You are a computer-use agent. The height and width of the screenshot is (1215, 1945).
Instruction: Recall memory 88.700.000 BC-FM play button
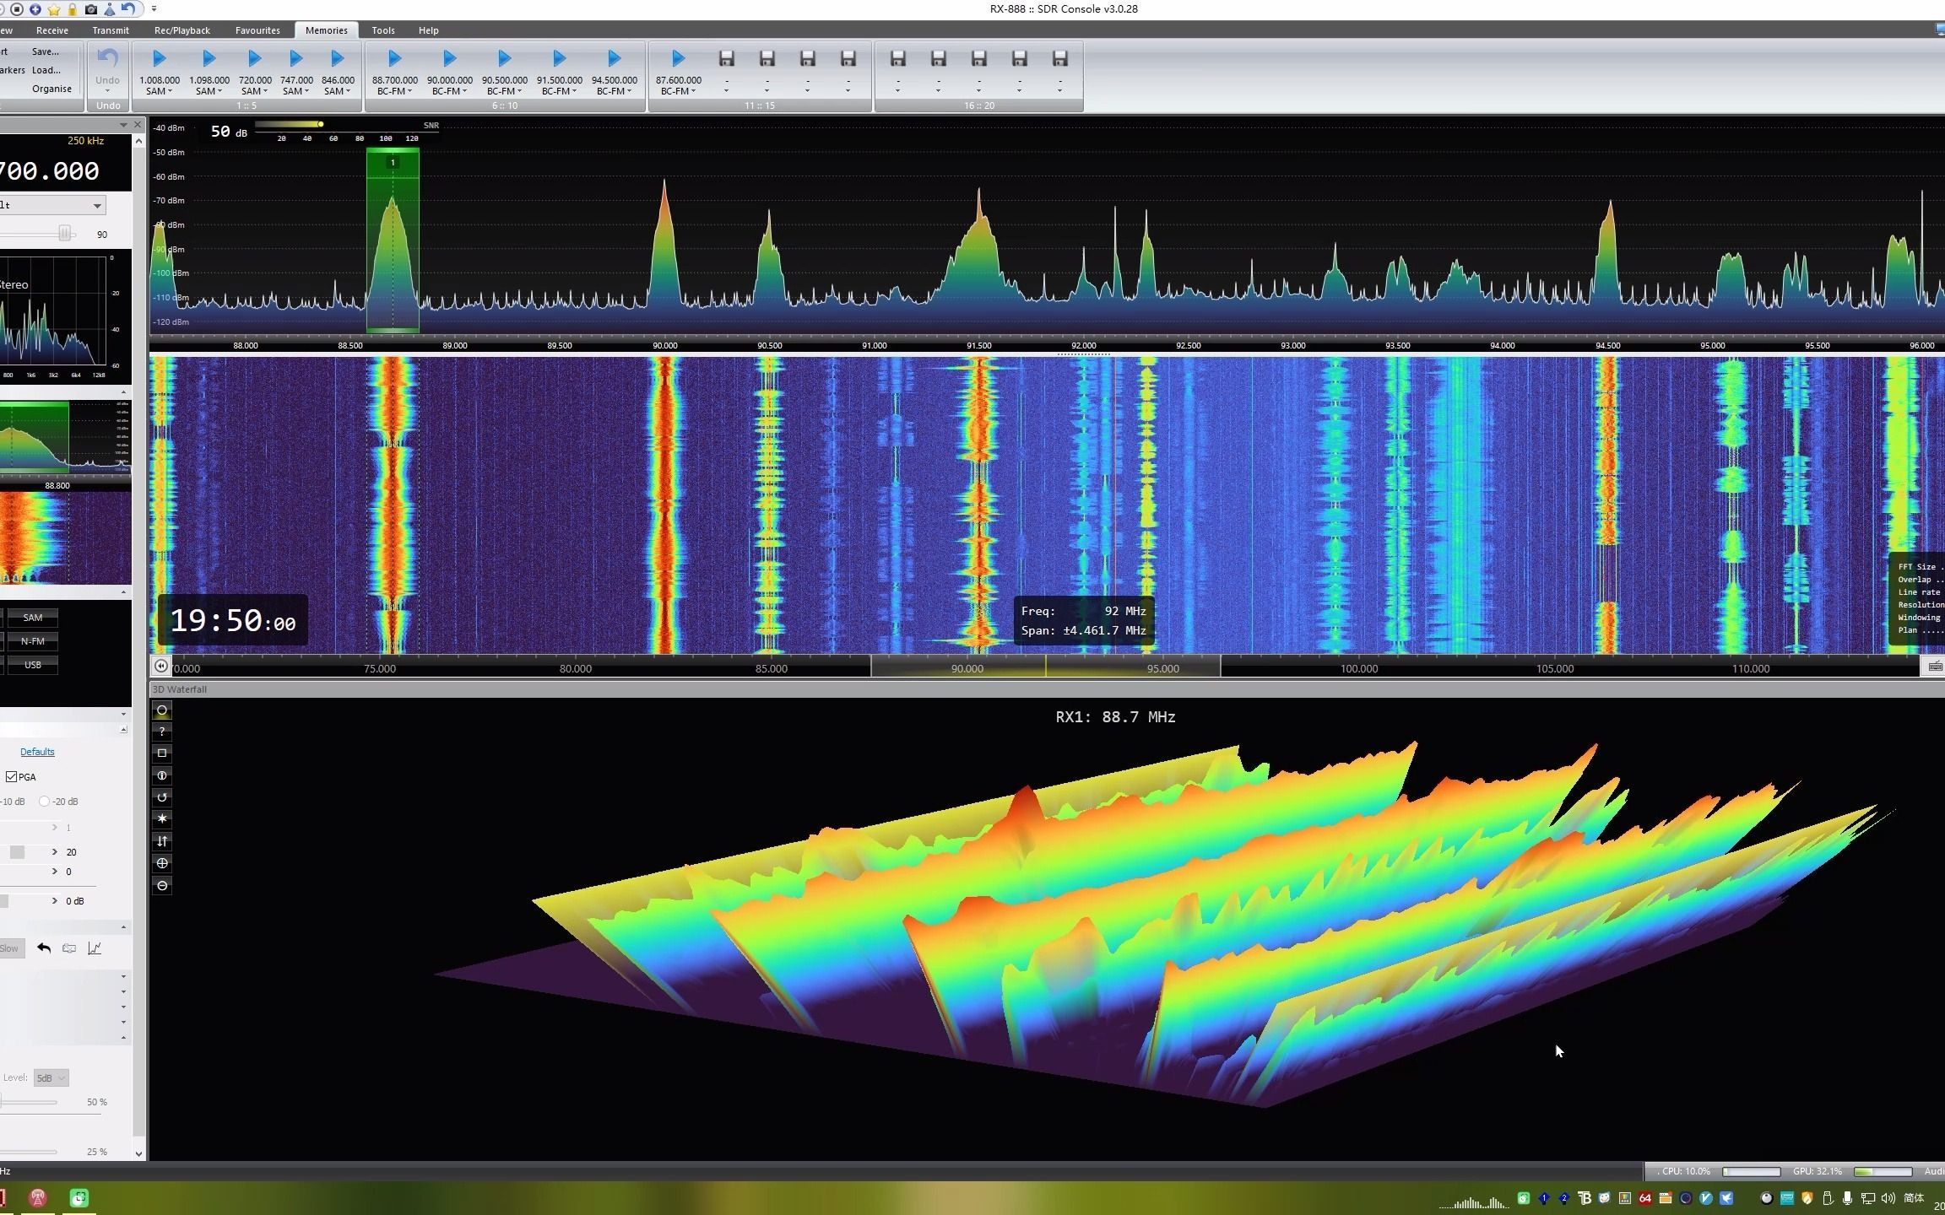[x=394, y=58]
